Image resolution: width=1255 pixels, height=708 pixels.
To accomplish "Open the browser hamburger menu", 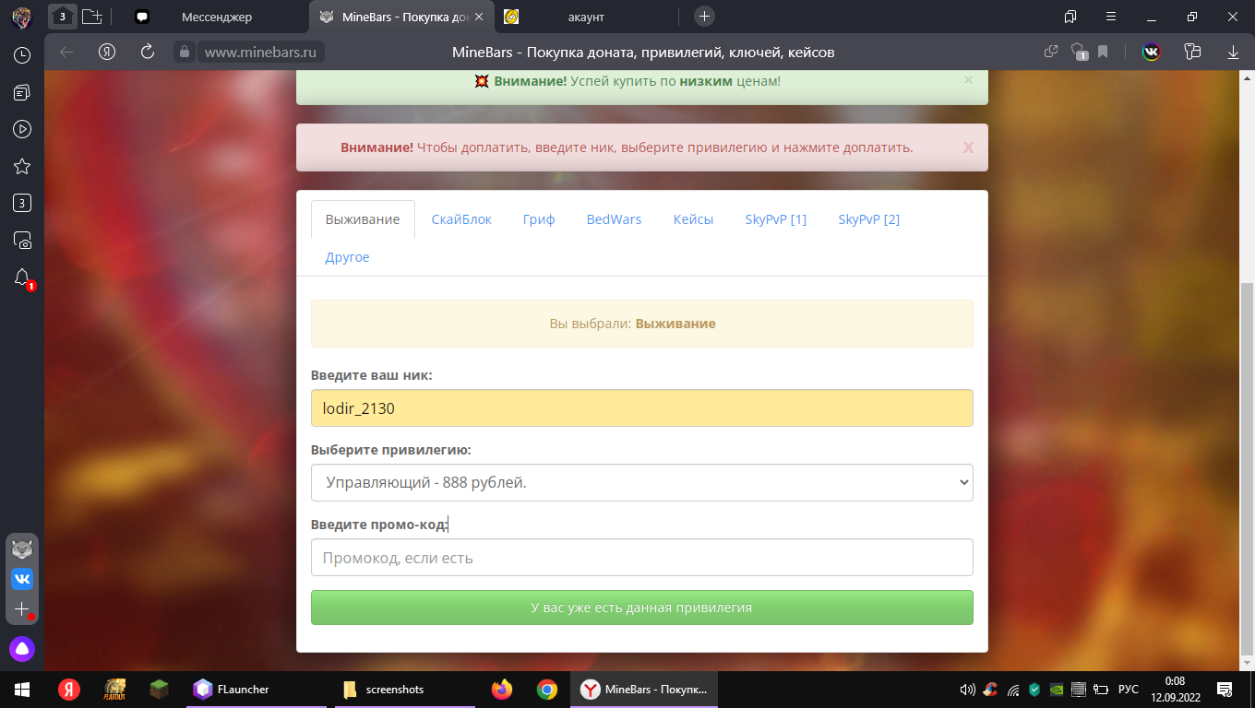I will (x=1111, y=17).
